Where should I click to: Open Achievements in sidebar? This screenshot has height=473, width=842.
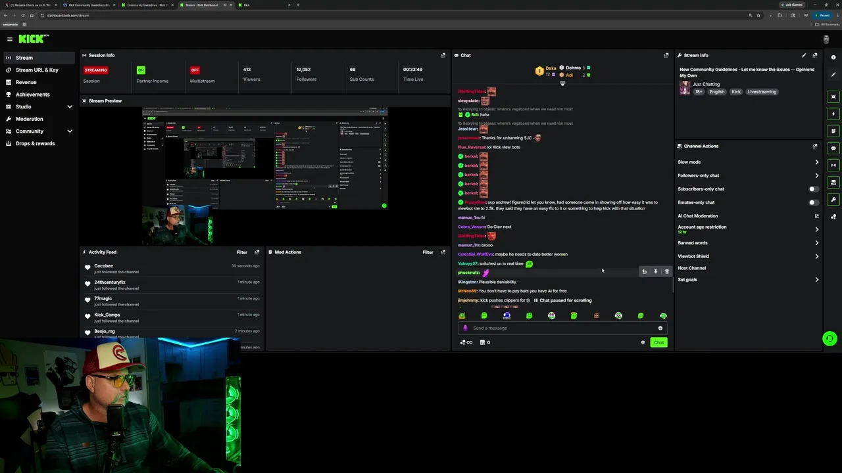(38, 95)
